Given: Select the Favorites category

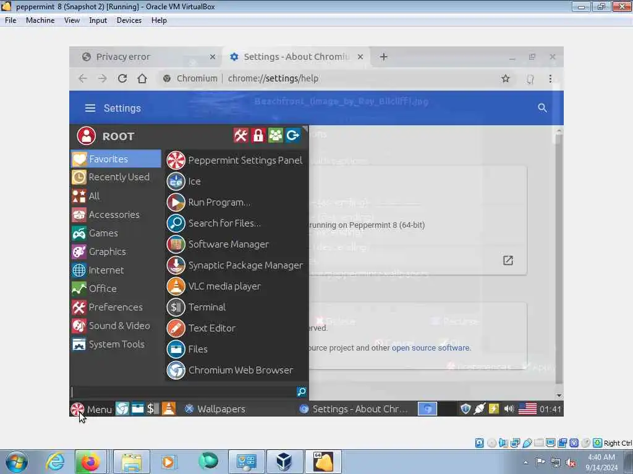Looking at the screenshot, I should (x=116, y=159).
